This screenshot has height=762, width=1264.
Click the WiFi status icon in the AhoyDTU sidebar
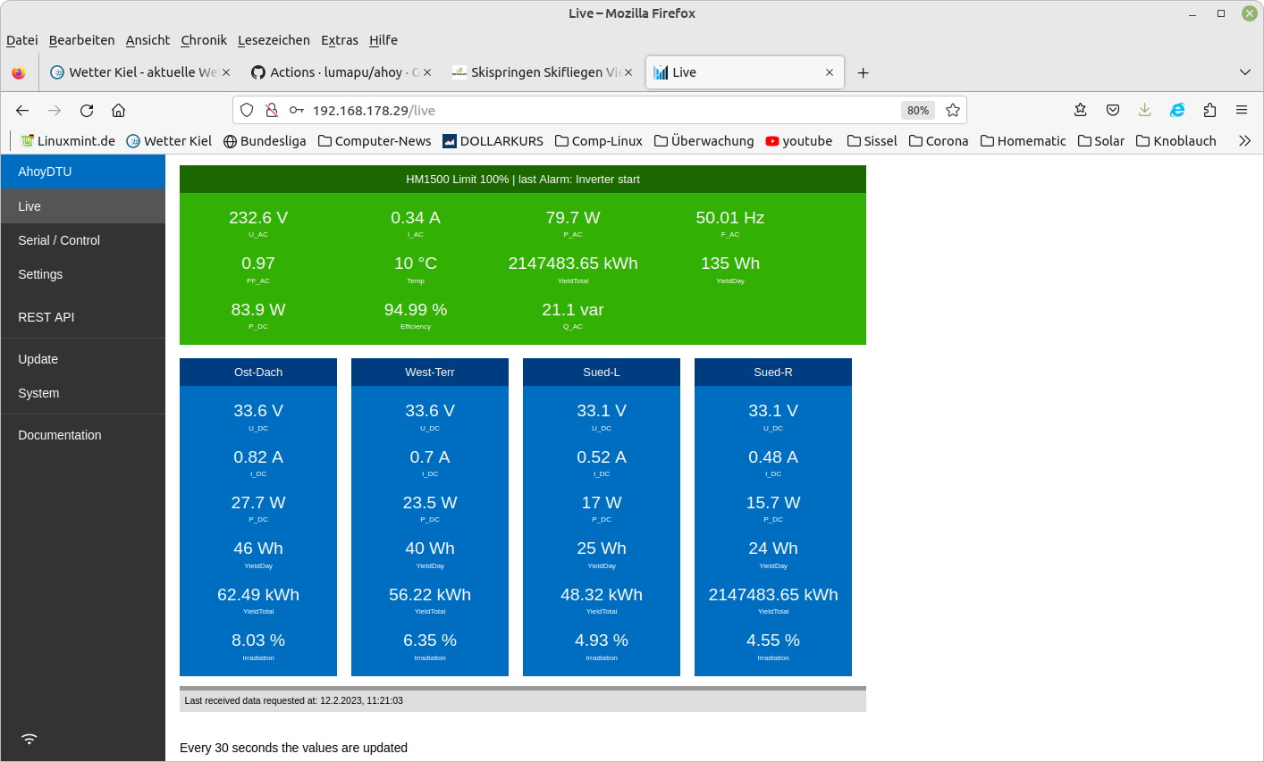(29, 739)
